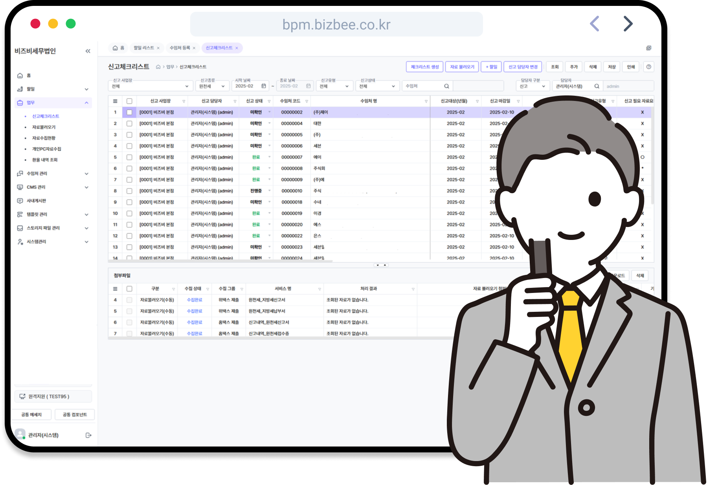The width and height of the screenshot is (718, 485).
Task: Filter the 신고 마감일 column
Action: [x=518, y=101]
